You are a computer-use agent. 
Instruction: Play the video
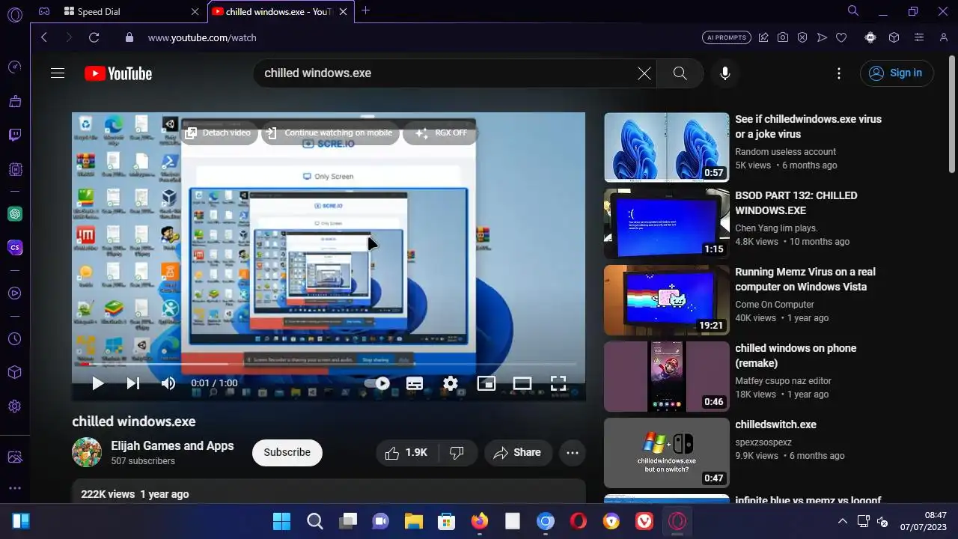coord(97,383)
